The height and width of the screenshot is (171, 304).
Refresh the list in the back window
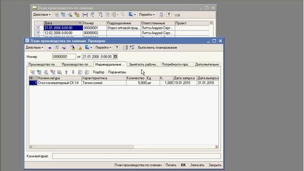(161, 15)
